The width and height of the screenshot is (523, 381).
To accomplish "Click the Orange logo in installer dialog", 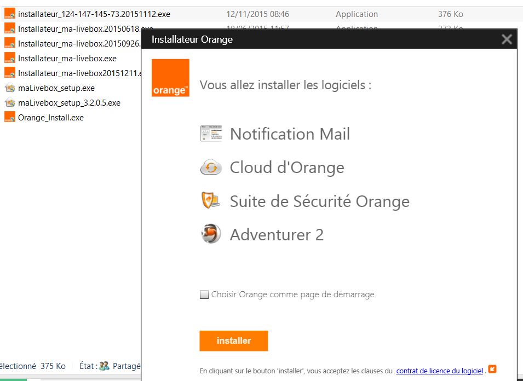I will pyautogui.click(x=170, y=78).
